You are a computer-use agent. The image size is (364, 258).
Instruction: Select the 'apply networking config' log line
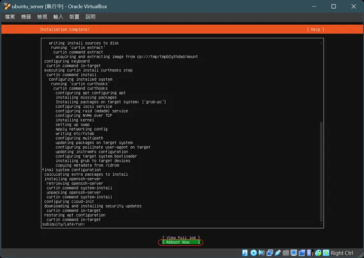(x=82, y=129)
